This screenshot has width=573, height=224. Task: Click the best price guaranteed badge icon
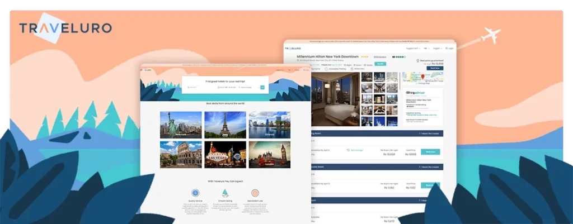coord(417,60)
